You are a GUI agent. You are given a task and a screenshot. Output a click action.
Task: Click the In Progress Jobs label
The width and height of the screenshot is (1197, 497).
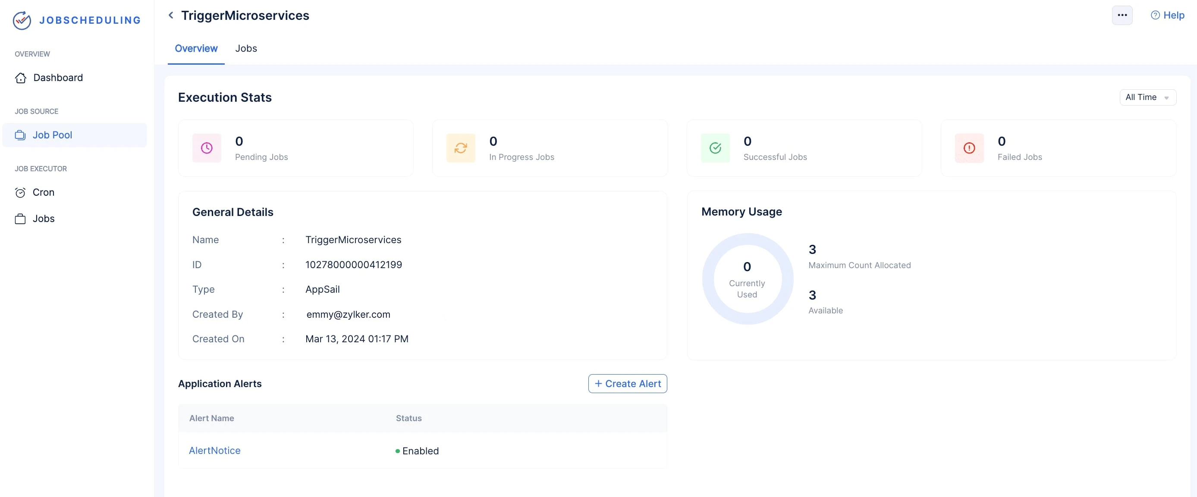522,157
